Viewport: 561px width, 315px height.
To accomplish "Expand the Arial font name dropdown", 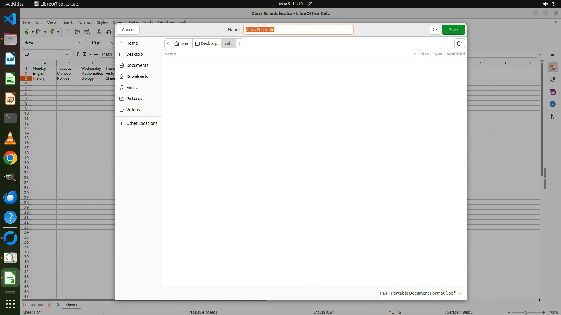I will (x=81, y=43).
